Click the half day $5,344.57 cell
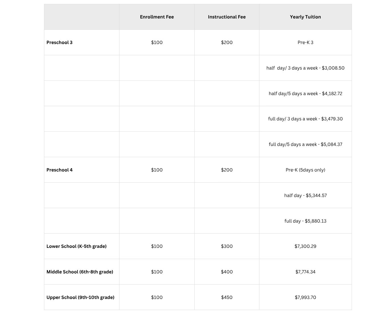 coord(305,195)
